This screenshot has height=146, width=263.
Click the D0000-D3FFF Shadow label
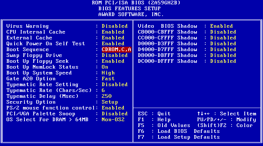[x=167, y=43]
